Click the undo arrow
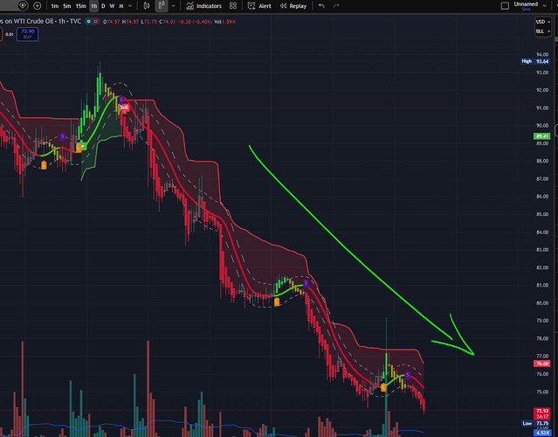The width and height of the screenshot is (558, 437). pos(321,6)
